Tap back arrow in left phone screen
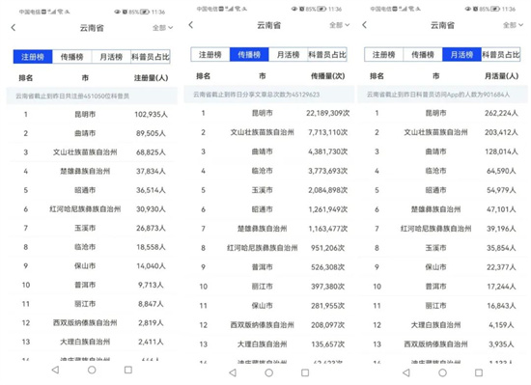 click(14, 27)
